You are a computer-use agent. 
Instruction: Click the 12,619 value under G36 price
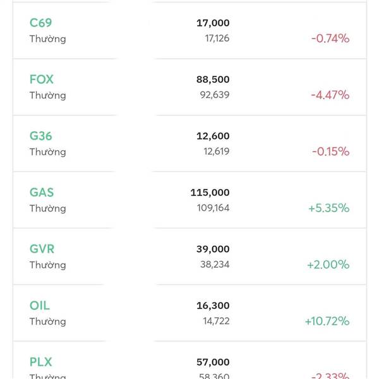(x=215, y=152)
